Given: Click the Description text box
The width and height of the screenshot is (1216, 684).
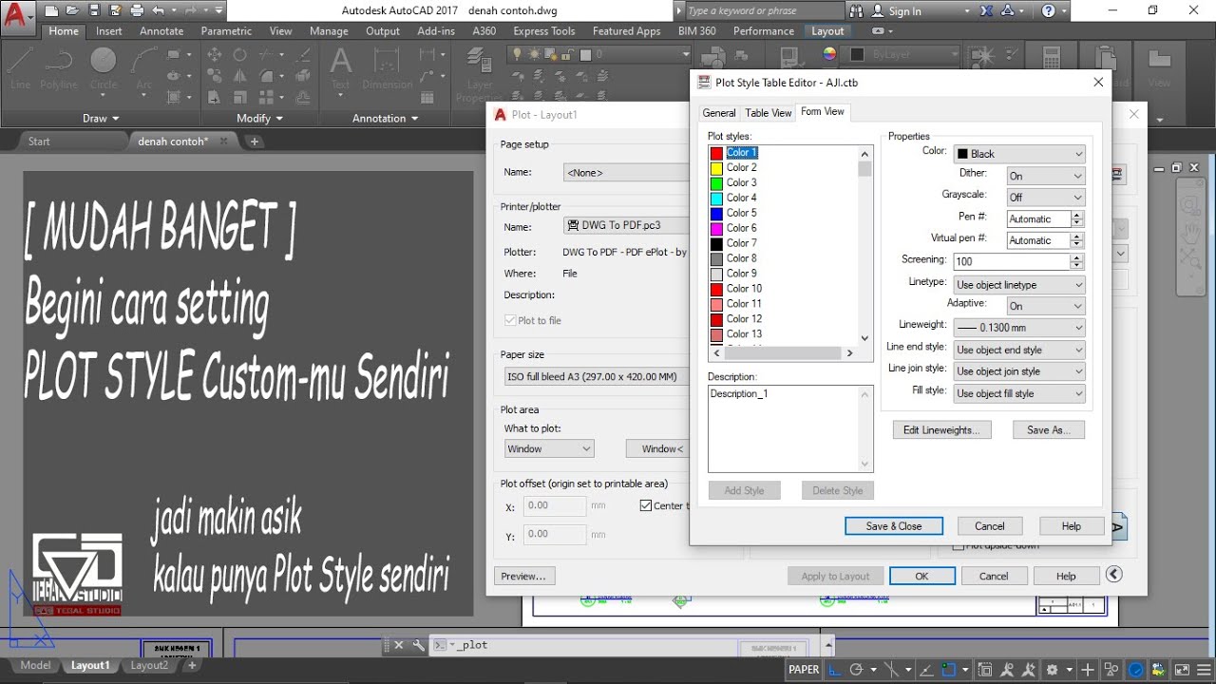Looking at the screenshot, I should coord(790,428).
